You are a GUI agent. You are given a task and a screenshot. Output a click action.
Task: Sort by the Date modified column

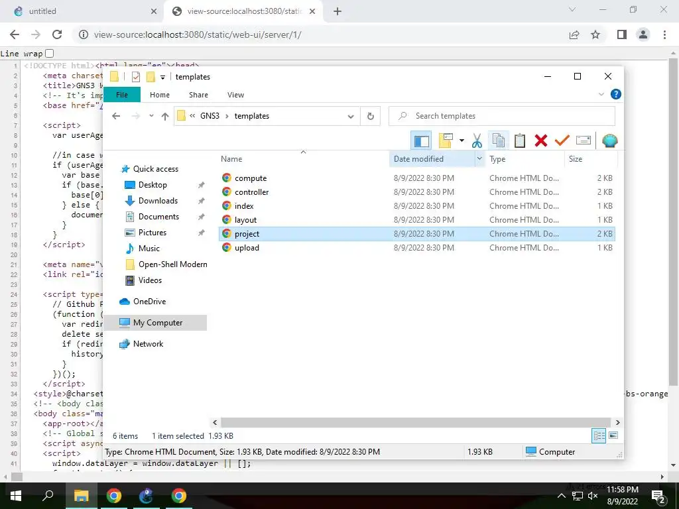pos(432,159)
